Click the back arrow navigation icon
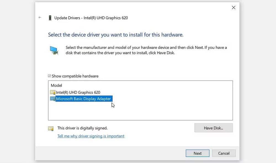Image resolution: width=276 pixels, height=163 pixels. [x=39, y=17]
